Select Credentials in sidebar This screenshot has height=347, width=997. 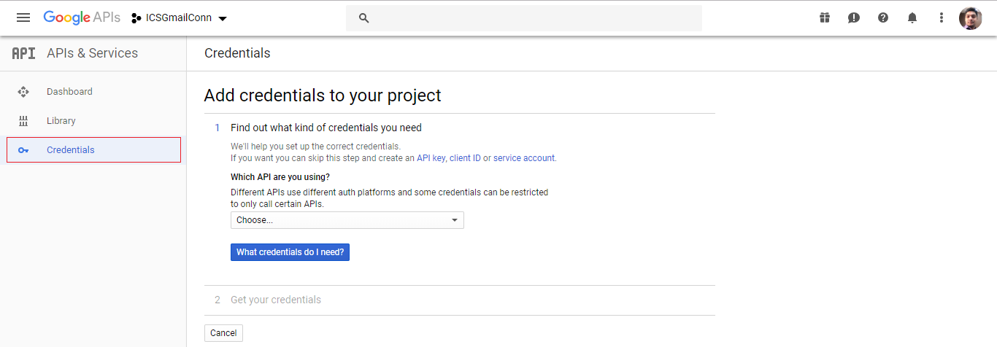(71, 150)
